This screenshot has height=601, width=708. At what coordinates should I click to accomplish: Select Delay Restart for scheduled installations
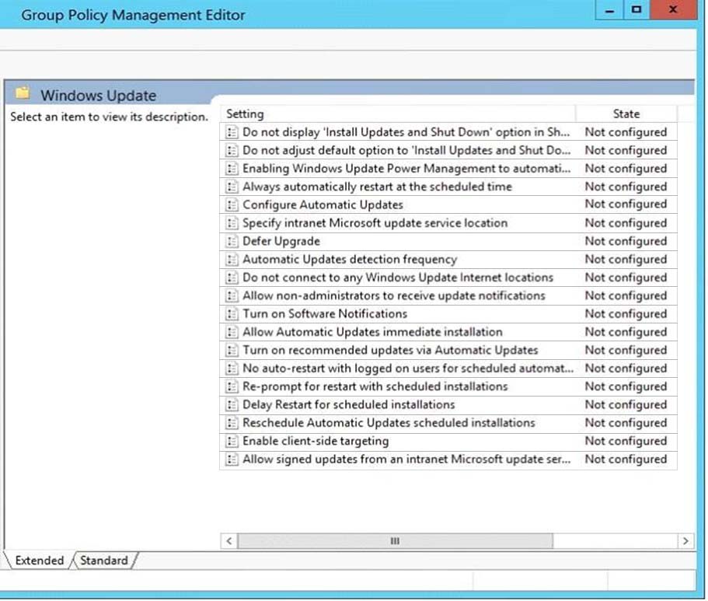(x=349, y=404)
